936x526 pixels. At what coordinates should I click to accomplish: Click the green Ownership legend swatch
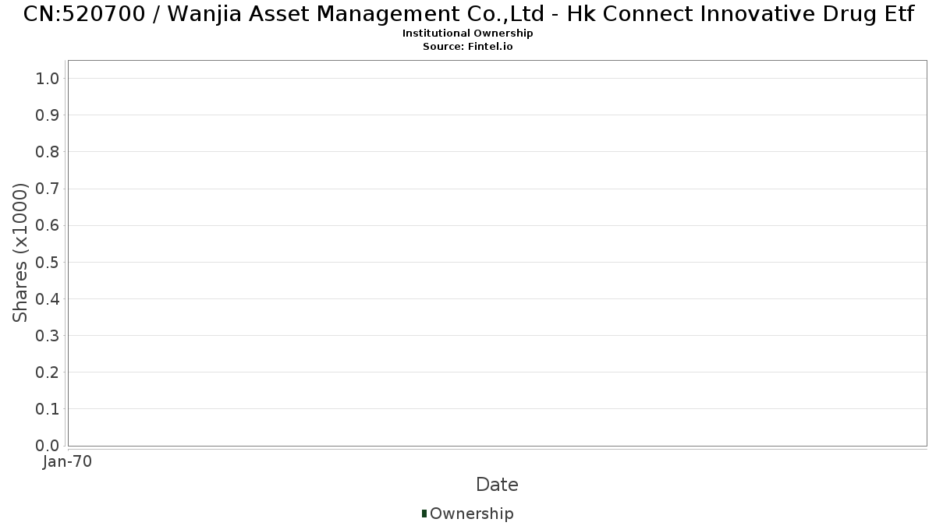424,514
